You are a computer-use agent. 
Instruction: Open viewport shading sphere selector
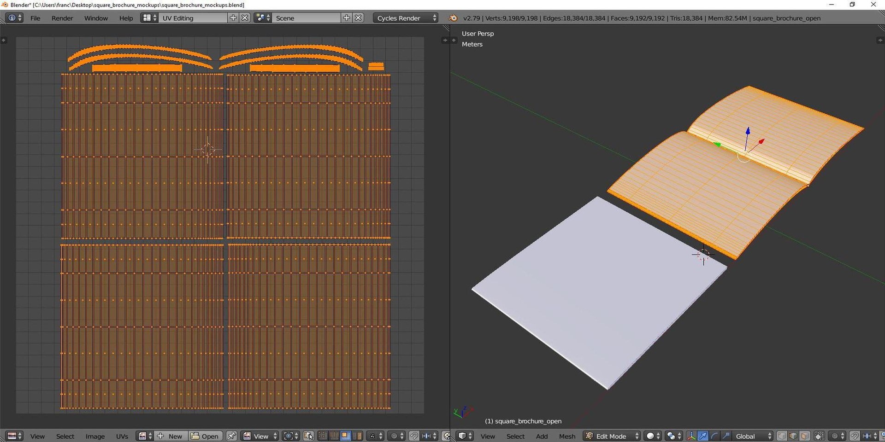653,436
